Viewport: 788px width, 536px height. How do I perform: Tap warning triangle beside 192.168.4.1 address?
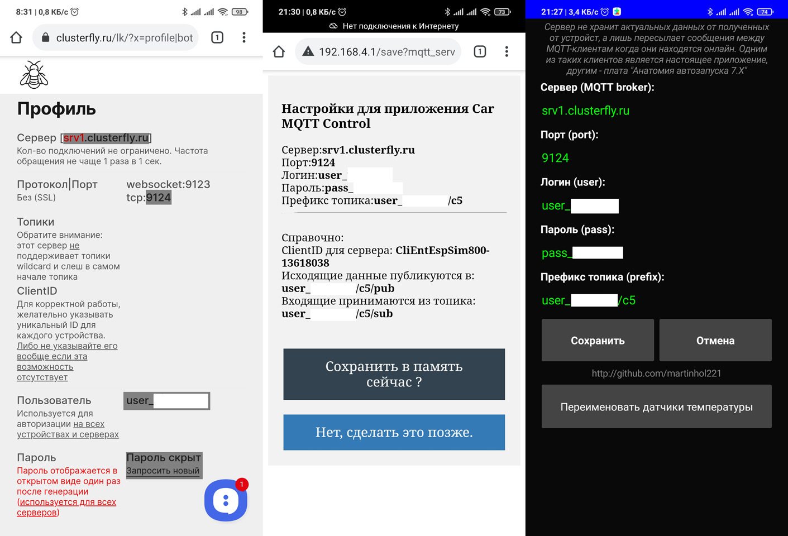[x=308, y=52]
